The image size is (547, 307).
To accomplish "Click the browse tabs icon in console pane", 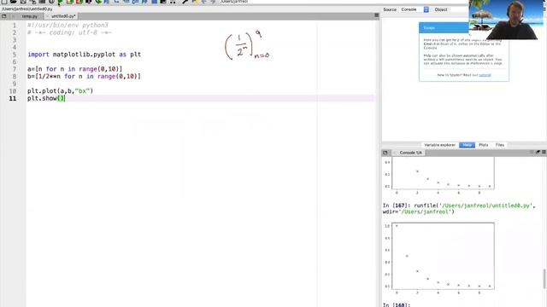I will [x=385, y=153].
